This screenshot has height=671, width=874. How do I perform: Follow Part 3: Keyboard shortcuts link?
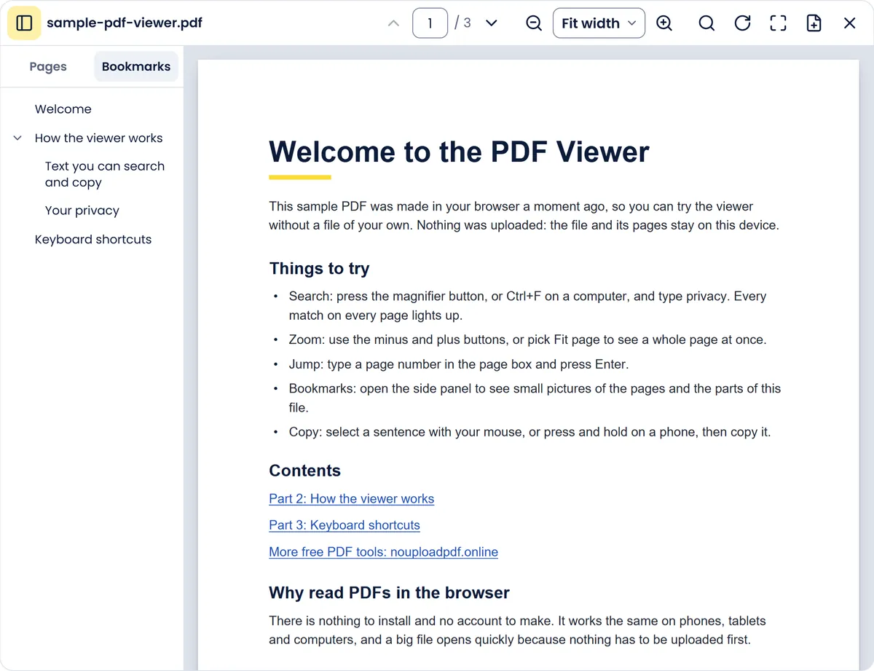[x=345, y=525]
